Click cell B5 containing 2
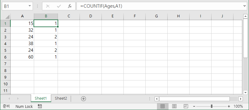Screen dimensions: 249x110 point(46,50)
